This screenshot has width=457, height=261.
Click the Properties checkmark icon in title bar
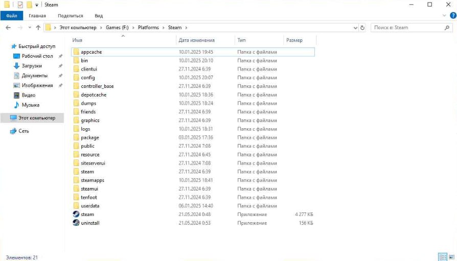coord(20,5)
